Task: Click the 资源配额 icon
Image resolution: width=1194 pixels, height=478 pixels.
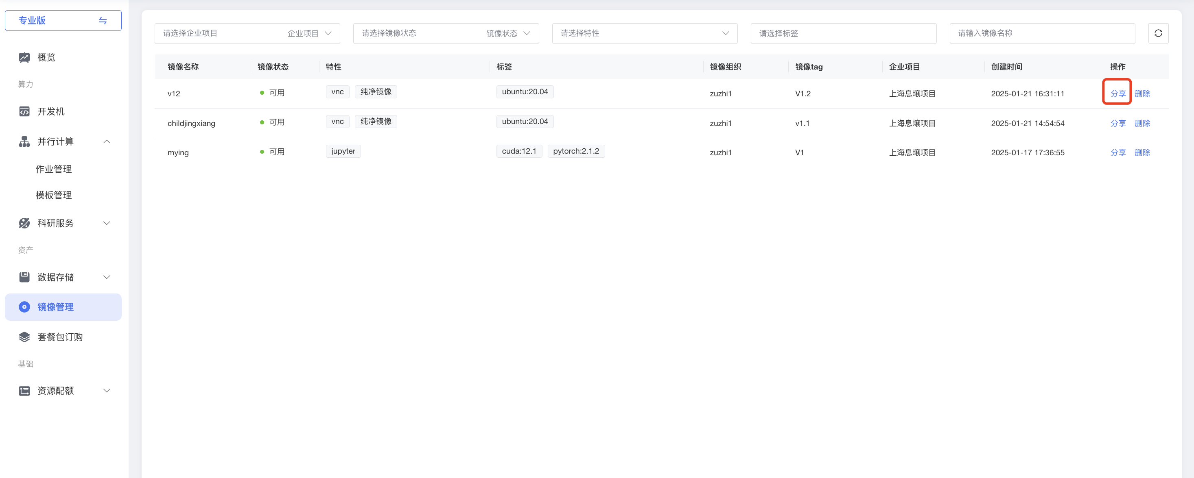Action: 24,391
